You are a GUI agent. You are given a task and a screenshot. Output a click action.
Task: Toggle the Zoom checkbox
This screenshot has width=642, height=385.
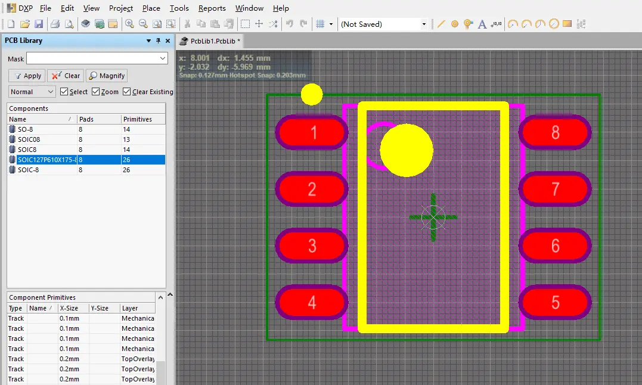[x=96, y=92]
